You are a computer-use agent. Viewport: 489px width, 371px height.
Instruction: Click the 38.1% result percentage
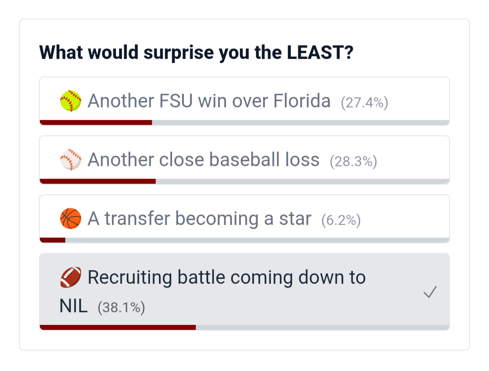[x=121, y=308]
